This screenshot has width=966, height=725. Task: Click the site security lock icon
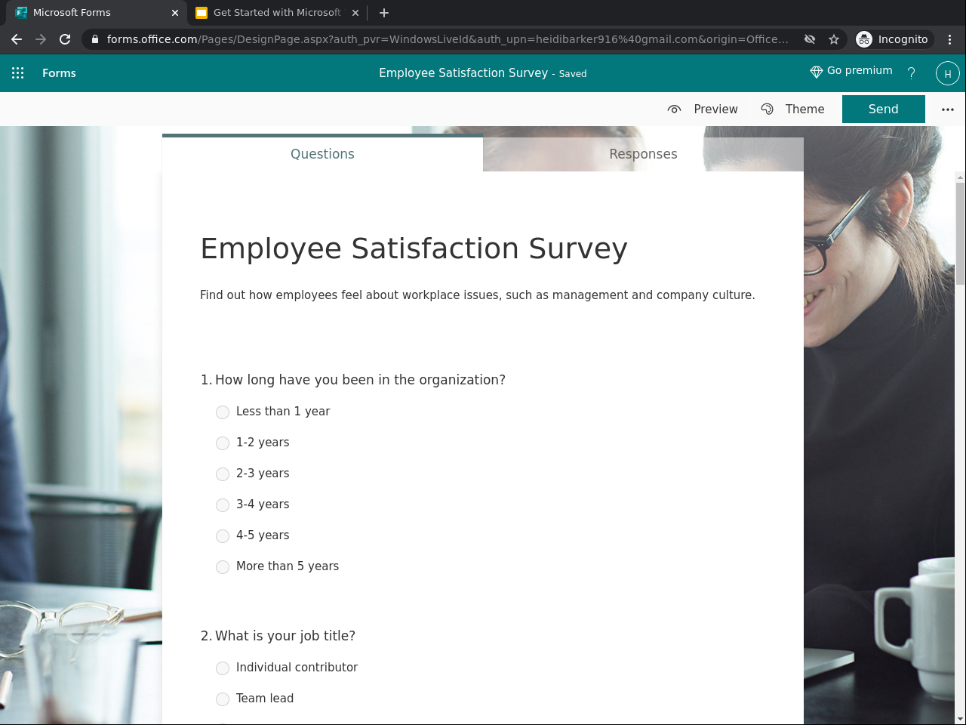click(x=94, y=39)
